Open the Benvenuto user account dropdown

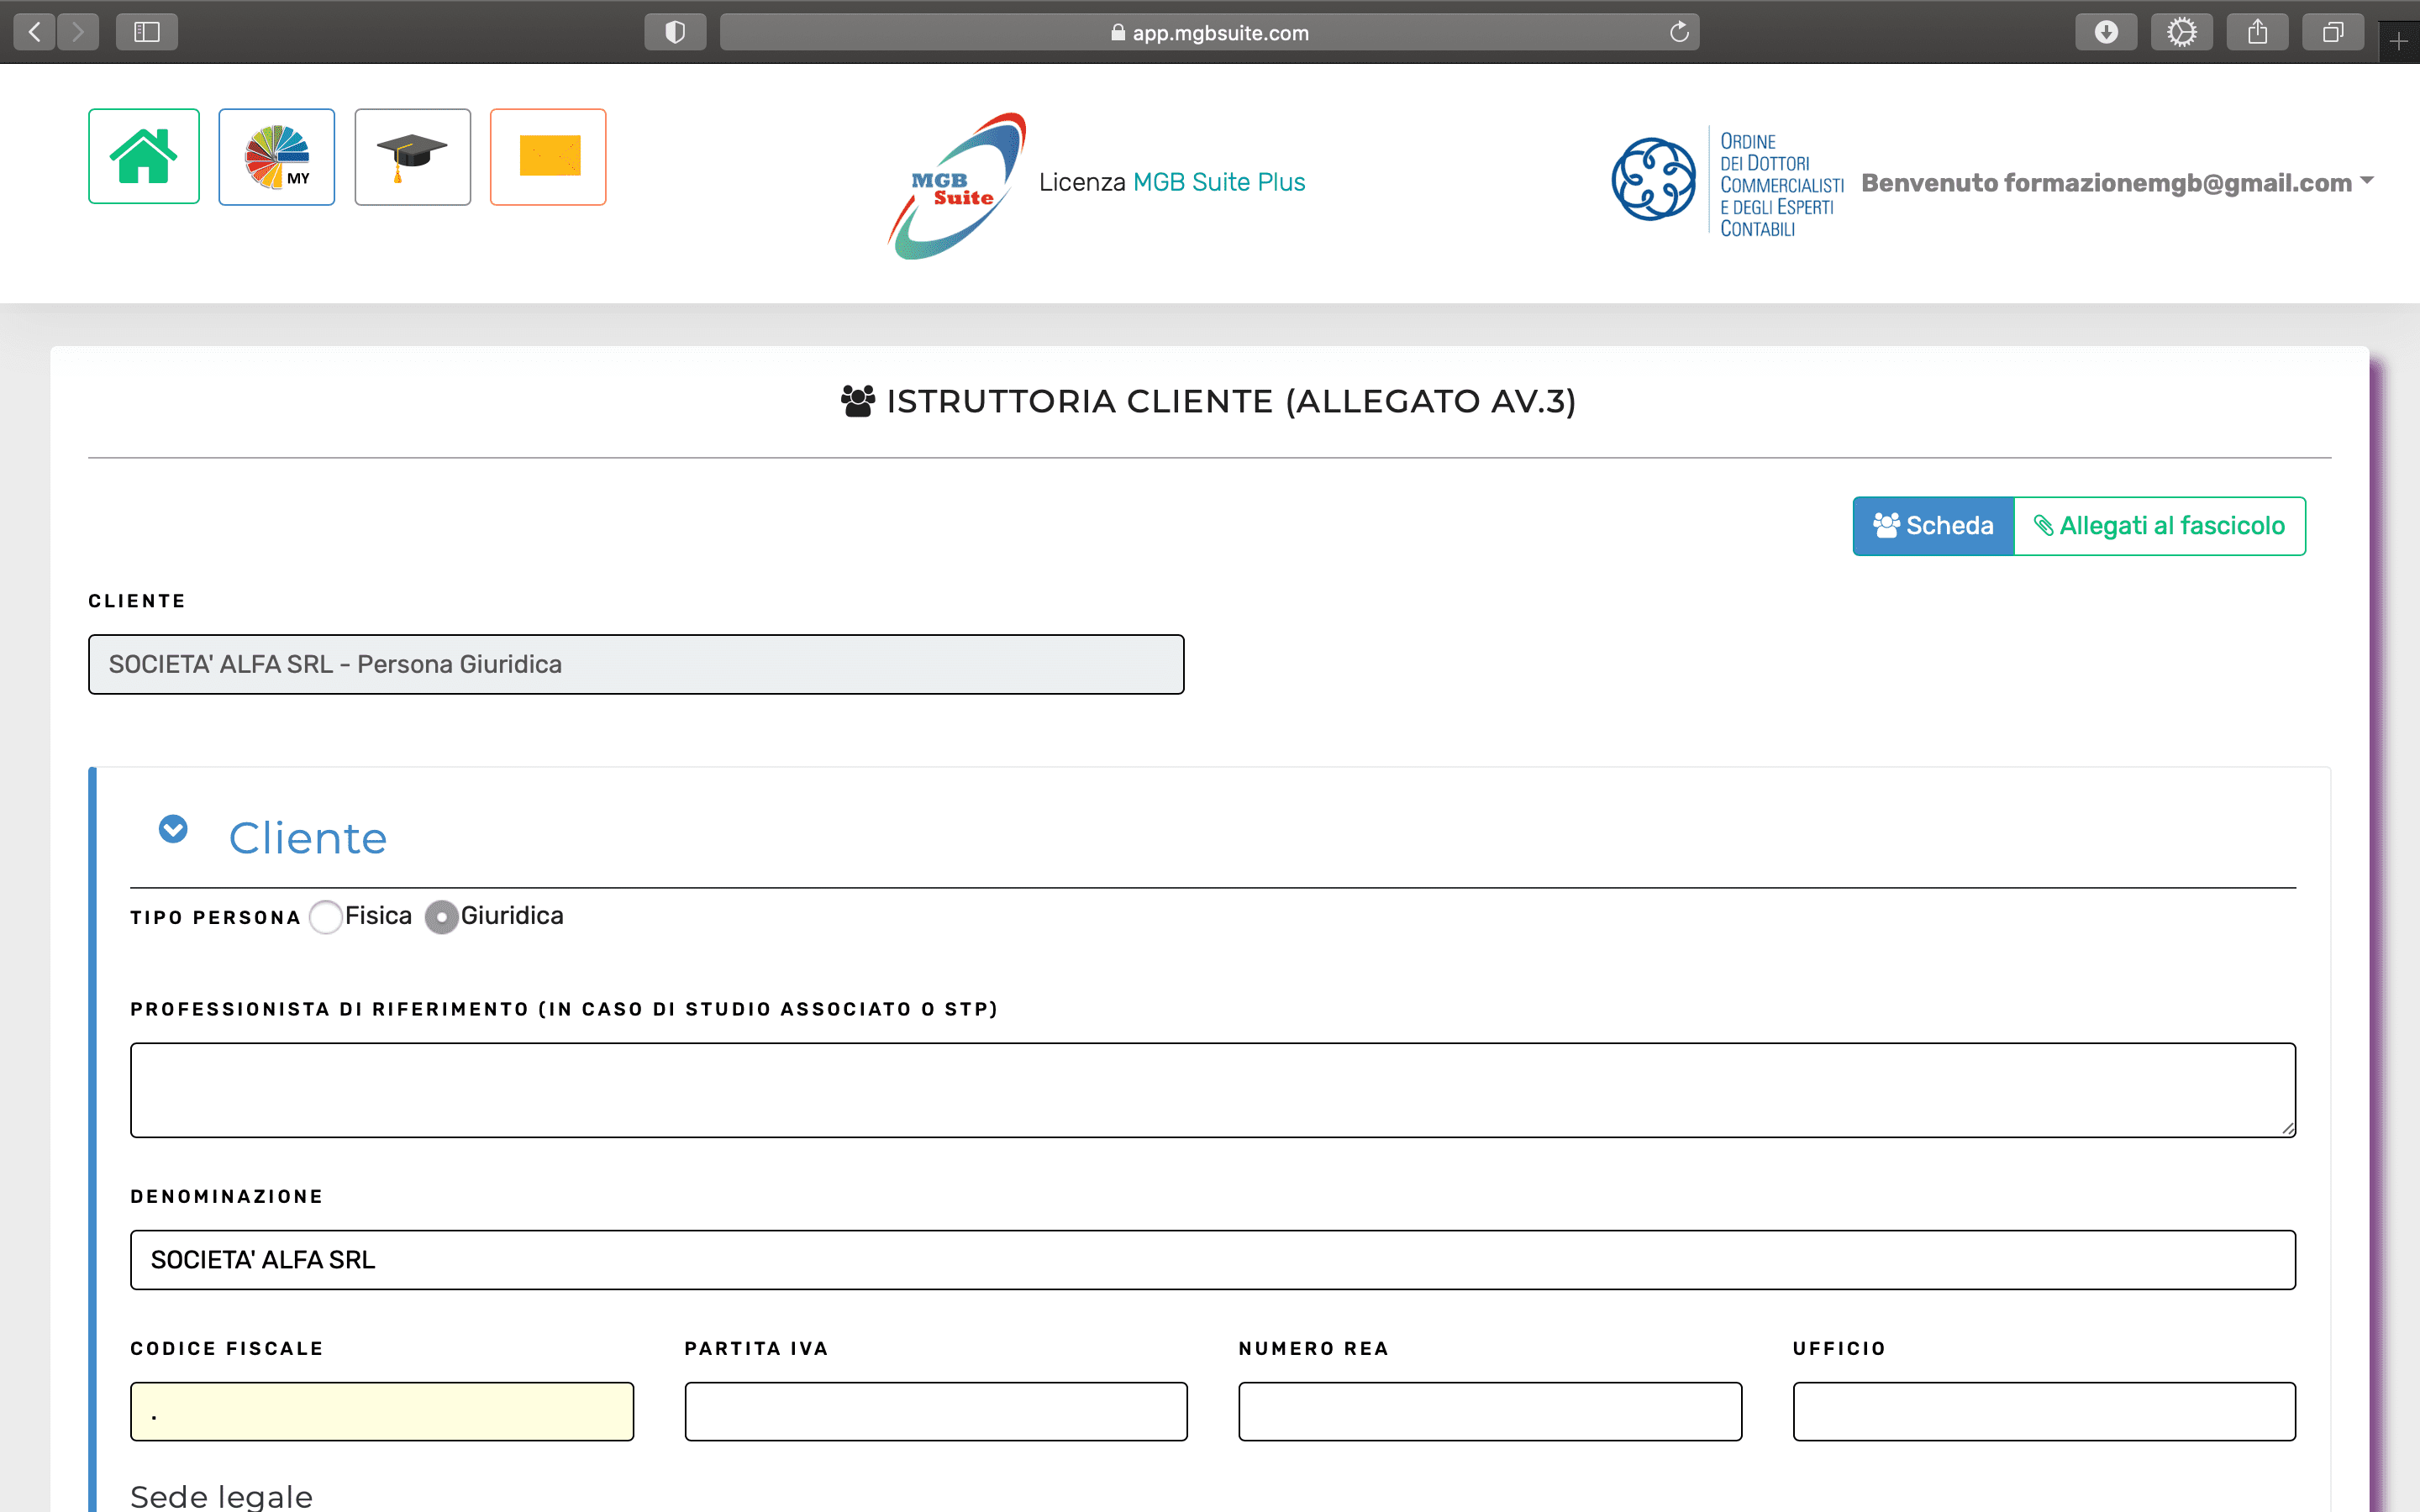coord(2117,183)
